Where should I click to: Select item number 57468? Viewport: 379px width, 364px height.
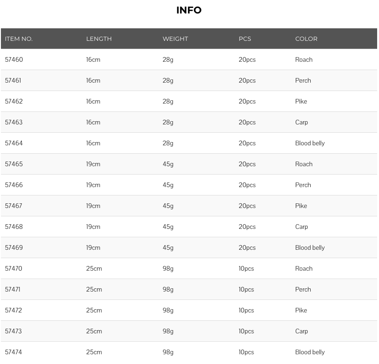click(x=14, y=227)
